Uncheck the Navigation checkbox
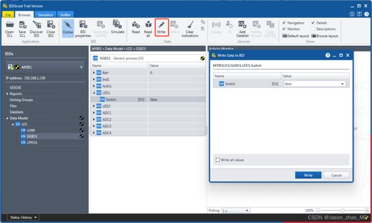This screenshot has width=372, height=223. [x=284, y=23]
